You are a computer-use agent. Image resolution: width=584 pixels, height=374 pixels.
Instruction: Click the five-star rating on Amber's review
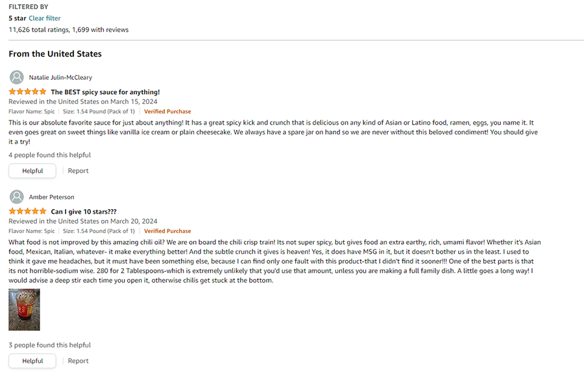pos(27,212)
